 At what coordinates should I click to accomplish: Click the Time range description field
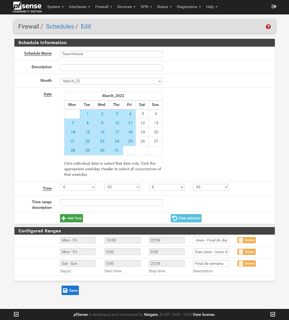coord(111,203)
